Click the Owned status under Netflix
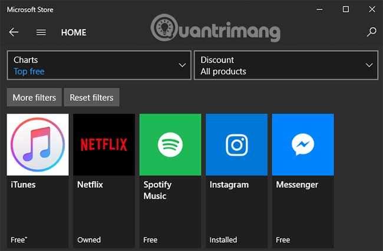Screen dimensions: 383x251 [x=89, y=240]
